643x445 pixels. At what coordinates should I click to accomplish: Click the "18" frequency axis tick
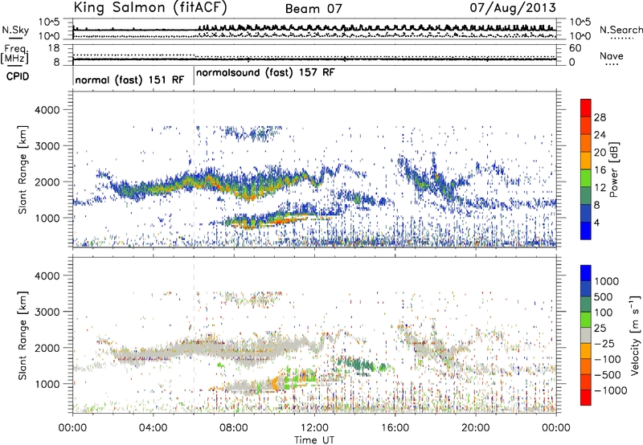point(54,48)
